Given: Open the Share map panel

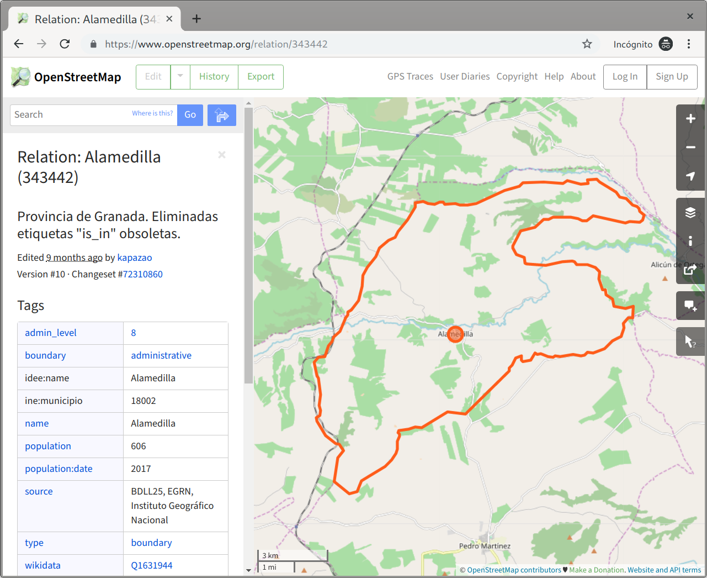Looking at the screenshot, I should pyautogui.click(x=690, y=270).
